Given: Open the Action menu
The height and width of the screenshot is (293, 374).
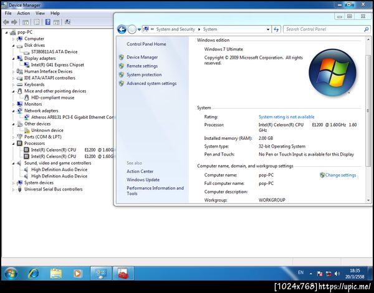Looking at the screenshot, I should pyautogui.click(x=24, y=13).
